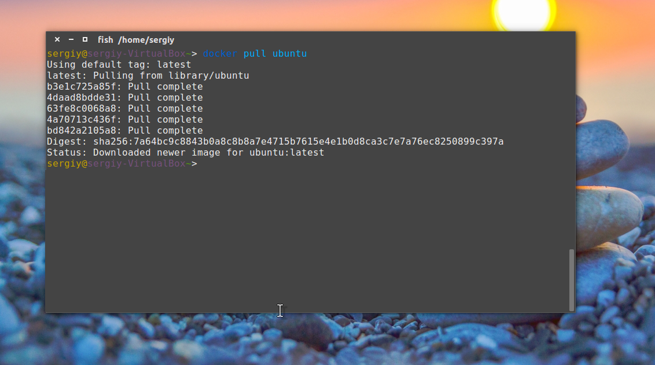Click 'ubuntu' in the typed command
The image size is (655, 365).
point(289,53)
